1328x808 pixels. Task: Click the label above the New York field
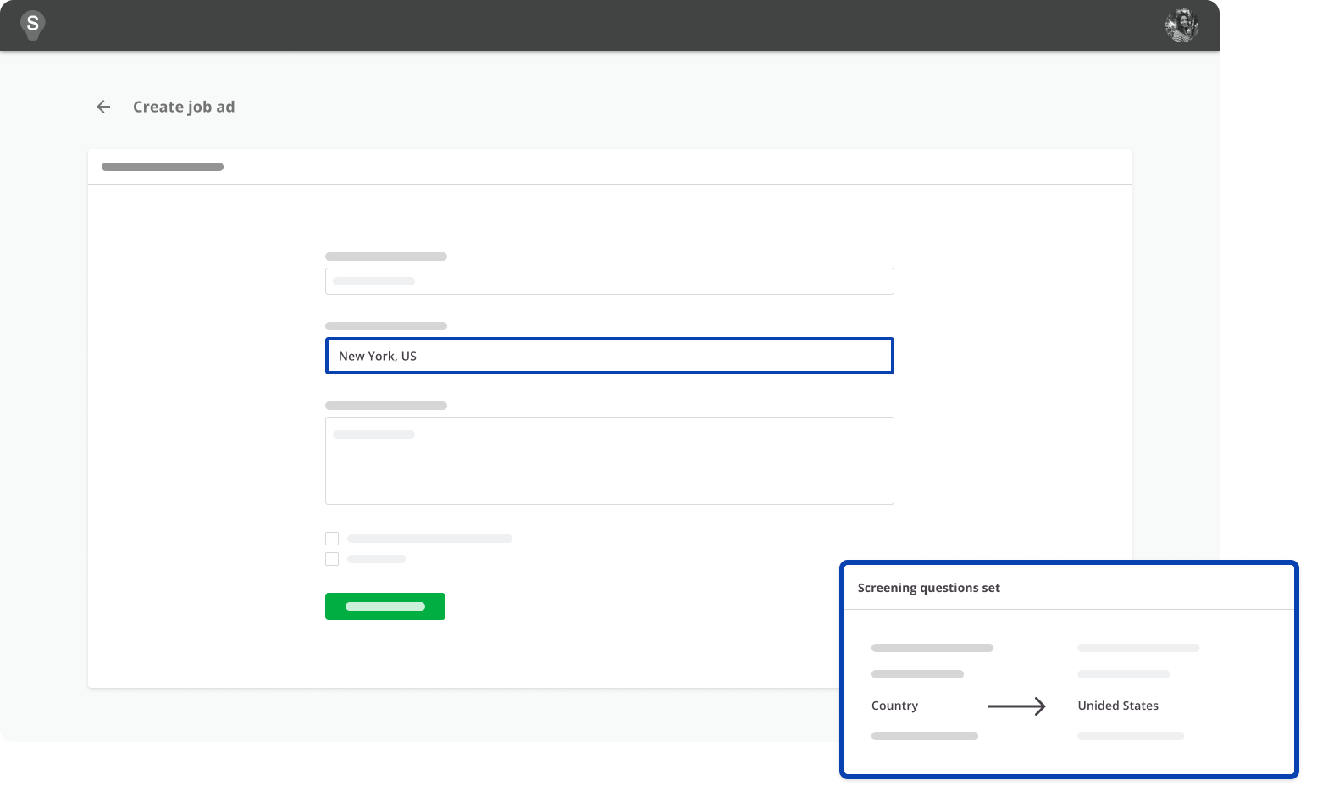tap(386, 326)
